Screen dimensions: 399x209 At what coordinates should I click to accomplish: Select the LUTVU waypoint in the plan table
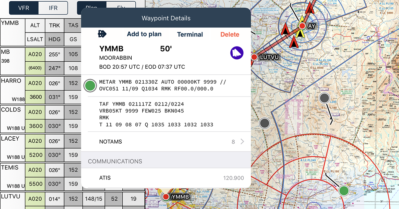point(13,200)
